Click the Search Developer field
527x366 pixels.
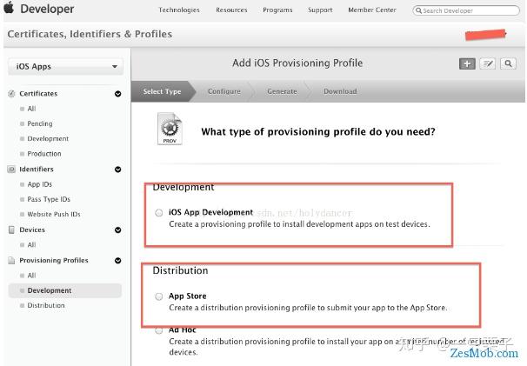tap(466, 10)
